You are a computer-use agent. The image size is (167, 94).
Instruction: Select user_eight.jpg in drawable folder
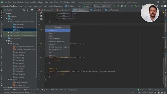[x=20, y=52]
